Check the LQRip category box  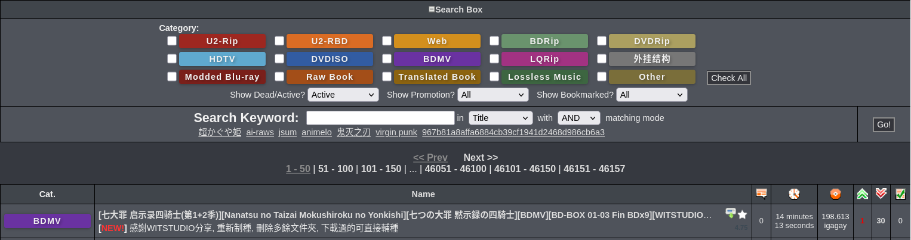coord(494,58)
